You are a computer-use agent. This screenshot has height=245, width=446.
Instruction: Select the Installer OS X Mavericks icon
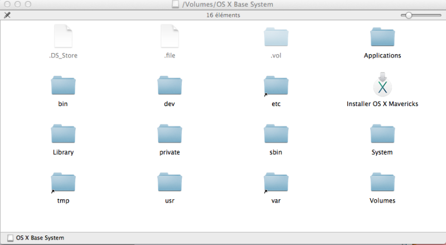[x=382, y=85]
